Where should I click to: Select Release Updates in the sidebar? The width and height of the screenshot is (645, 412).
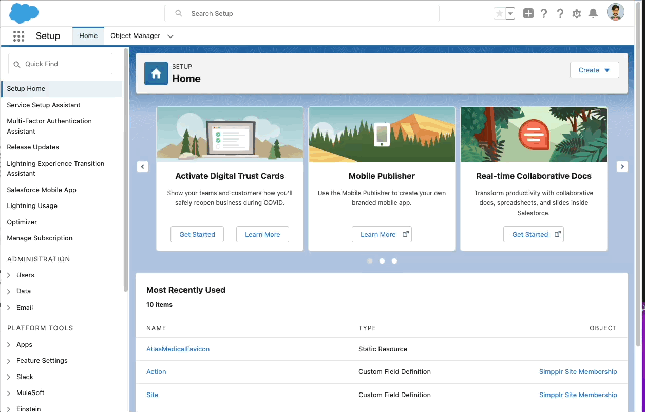coord(33,147)
